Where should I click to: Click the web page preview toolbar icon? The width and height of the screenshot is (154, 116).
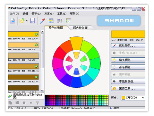point(51,21)
